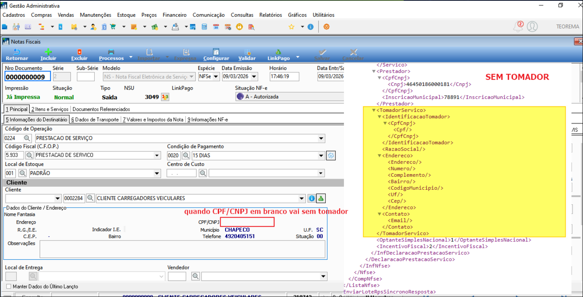
Task: Click the green plus Incluir icon
Action: pos(48,52)
